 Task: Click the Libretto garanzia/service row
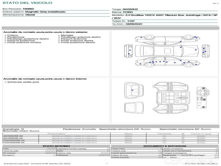tap(136, 153)
